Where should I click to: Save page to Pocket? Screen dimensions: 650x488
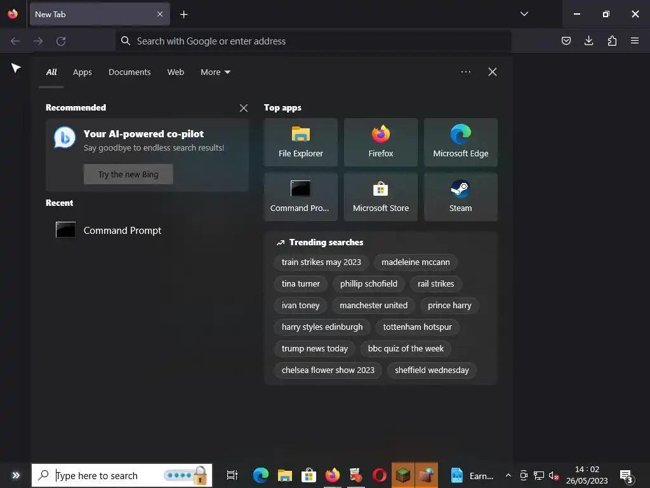click(566, 41)
